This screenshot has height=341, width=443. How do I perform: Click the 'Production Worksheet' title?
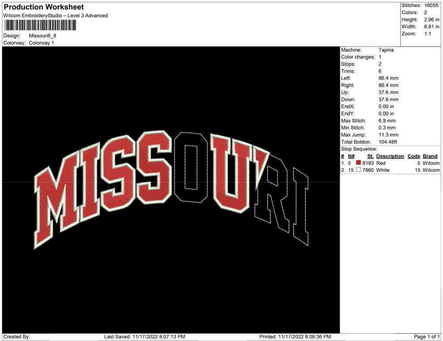pyautogui.click(x=44, y=7)
